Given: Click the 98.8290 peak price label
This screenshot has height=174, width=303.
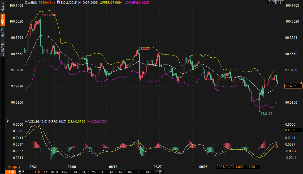Looking at the screenshot, I should click(145, 49).
